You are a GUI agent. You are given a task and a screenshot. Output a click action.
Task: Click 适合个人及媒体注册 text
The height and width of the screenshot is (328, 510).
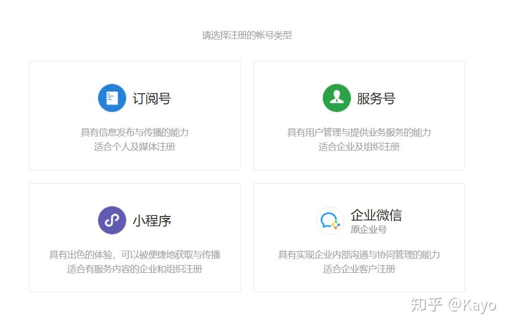click(134, 147)
